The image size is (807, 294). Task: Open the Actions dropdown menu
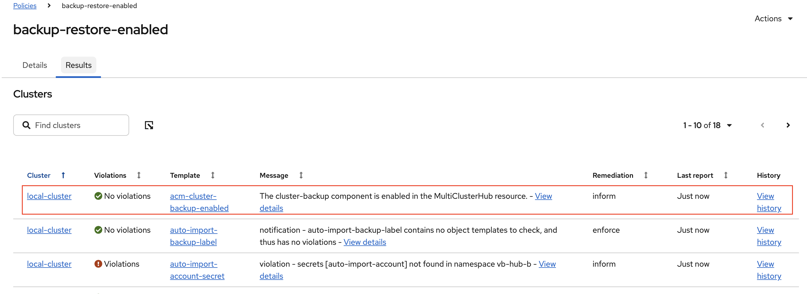[x=773, y=19]
